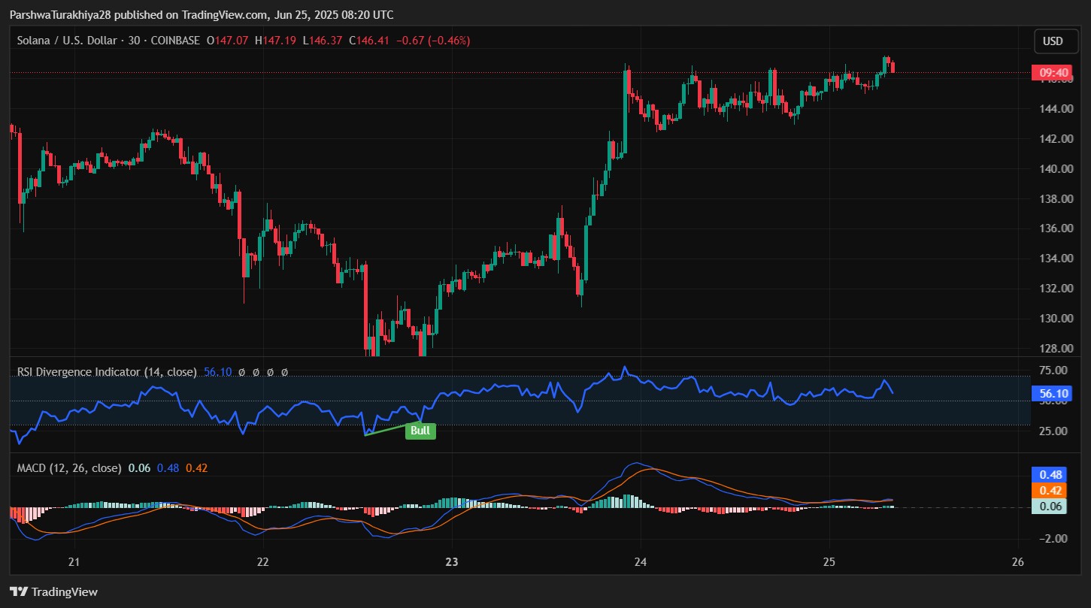This screenshot has height=608, width=1091.
Task: Click the orange 0.42 signal value tag
Action: 1050,491
